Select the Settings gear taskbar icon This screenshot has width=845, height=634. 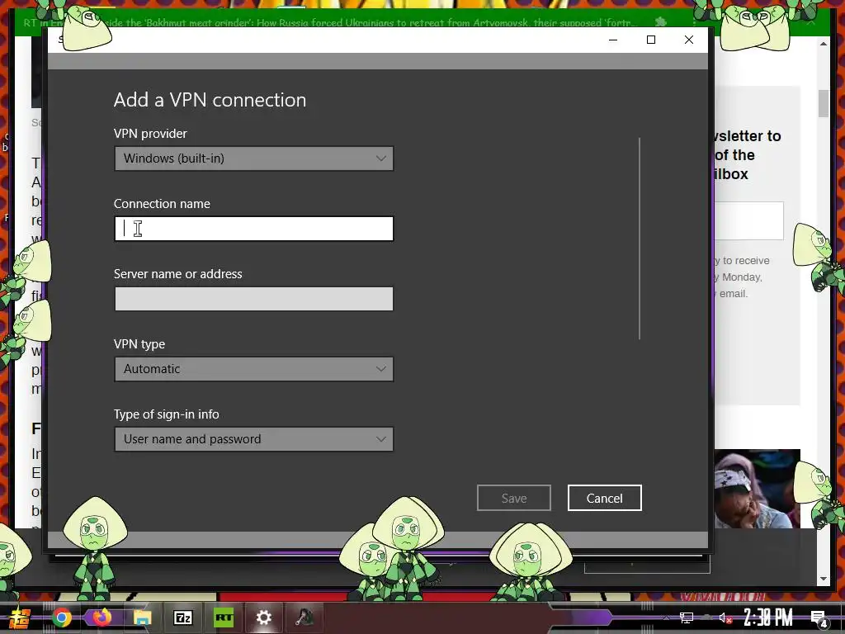point(263,617)
